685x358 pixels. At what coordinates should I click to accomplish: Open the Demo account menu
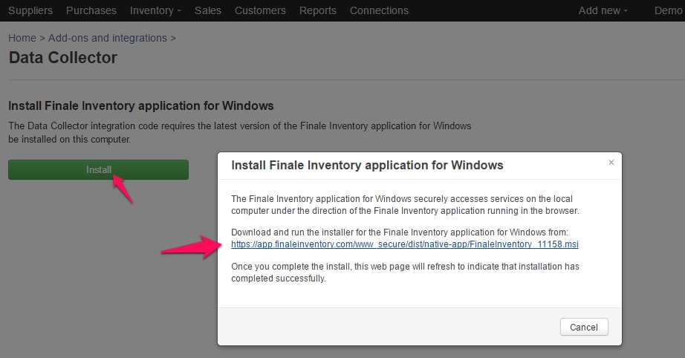point(669,10)
